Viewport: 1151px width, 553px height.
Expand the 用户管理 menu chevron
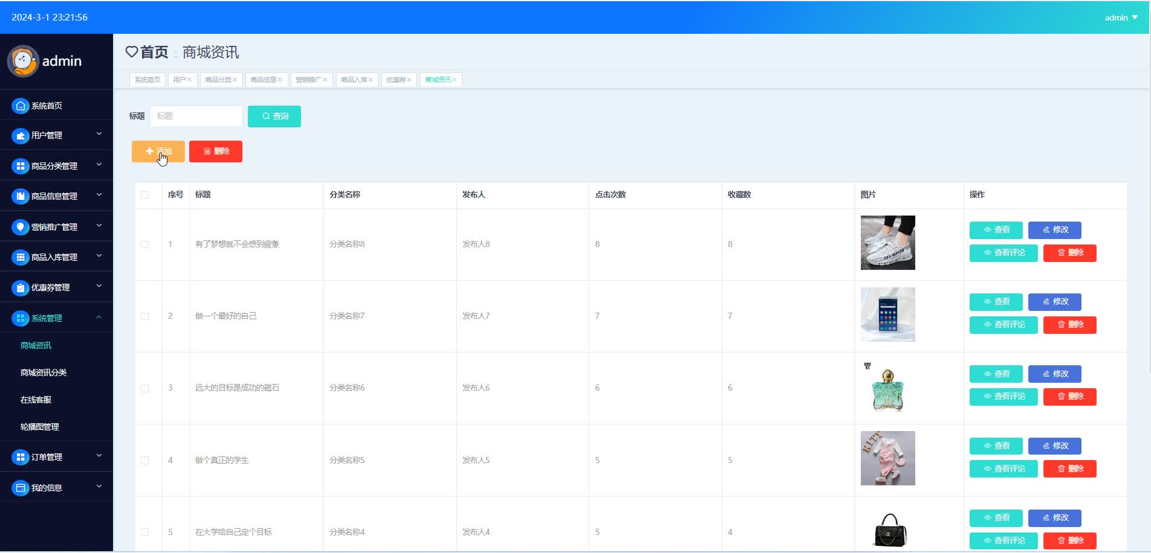tap(99, 134)
